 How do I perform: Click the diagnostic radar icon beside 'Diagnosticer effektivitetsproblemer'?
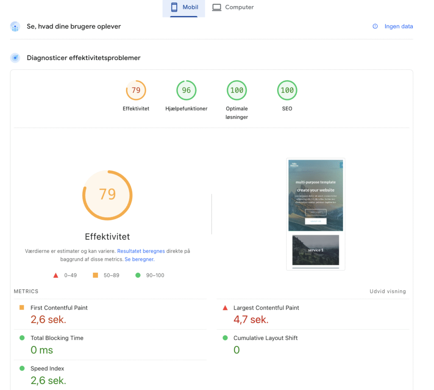pos(15,58)
